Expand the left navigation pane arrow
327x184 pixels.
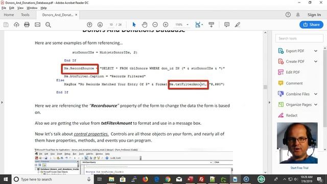[2, 102]
